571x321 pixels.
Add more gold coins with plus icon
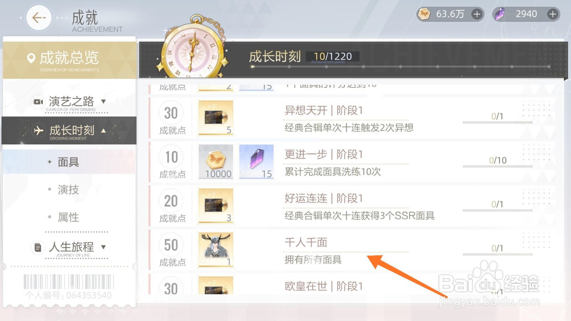pyautogui.click(x=477, y=14)
